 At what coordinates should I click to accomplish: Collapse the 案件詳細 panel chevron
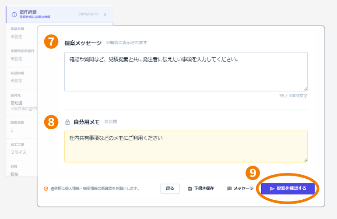pyautogui.click(x=105, y=14)
